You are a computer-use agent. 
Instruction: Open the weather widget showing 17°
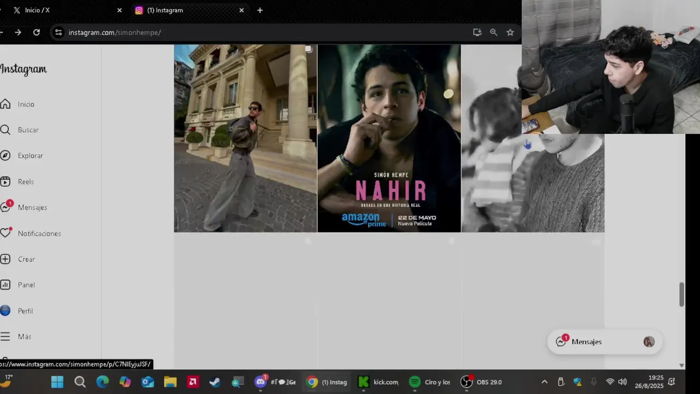(8, 381)
